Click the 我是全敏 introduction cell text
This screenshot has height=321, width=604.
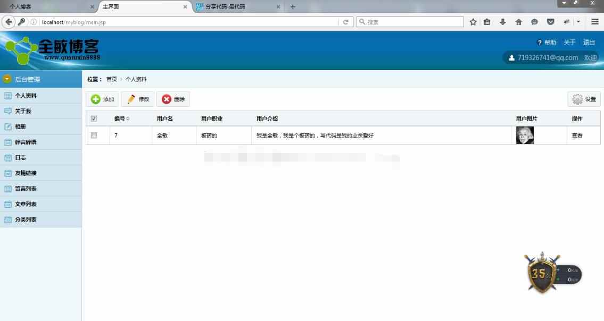pyautogui.click(x=315, y=136)
